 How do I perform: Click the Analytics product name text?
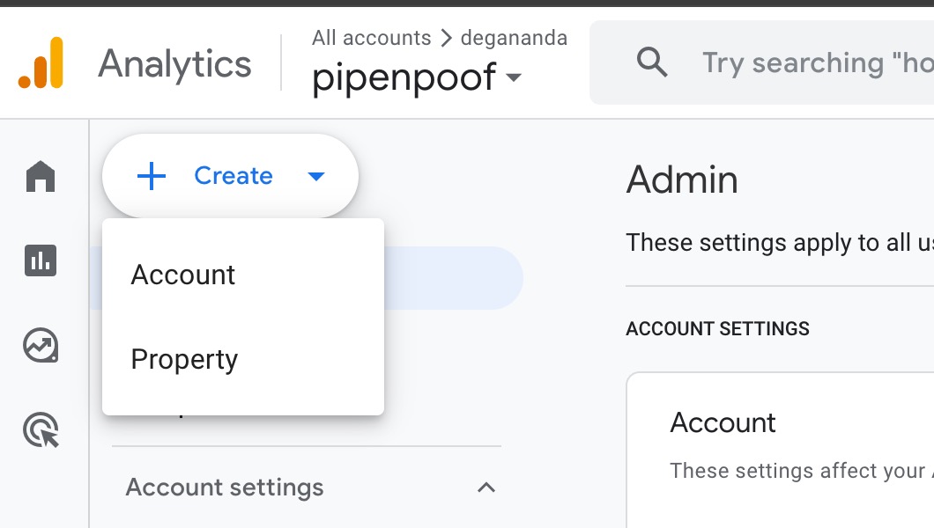[x=174, y=63]
